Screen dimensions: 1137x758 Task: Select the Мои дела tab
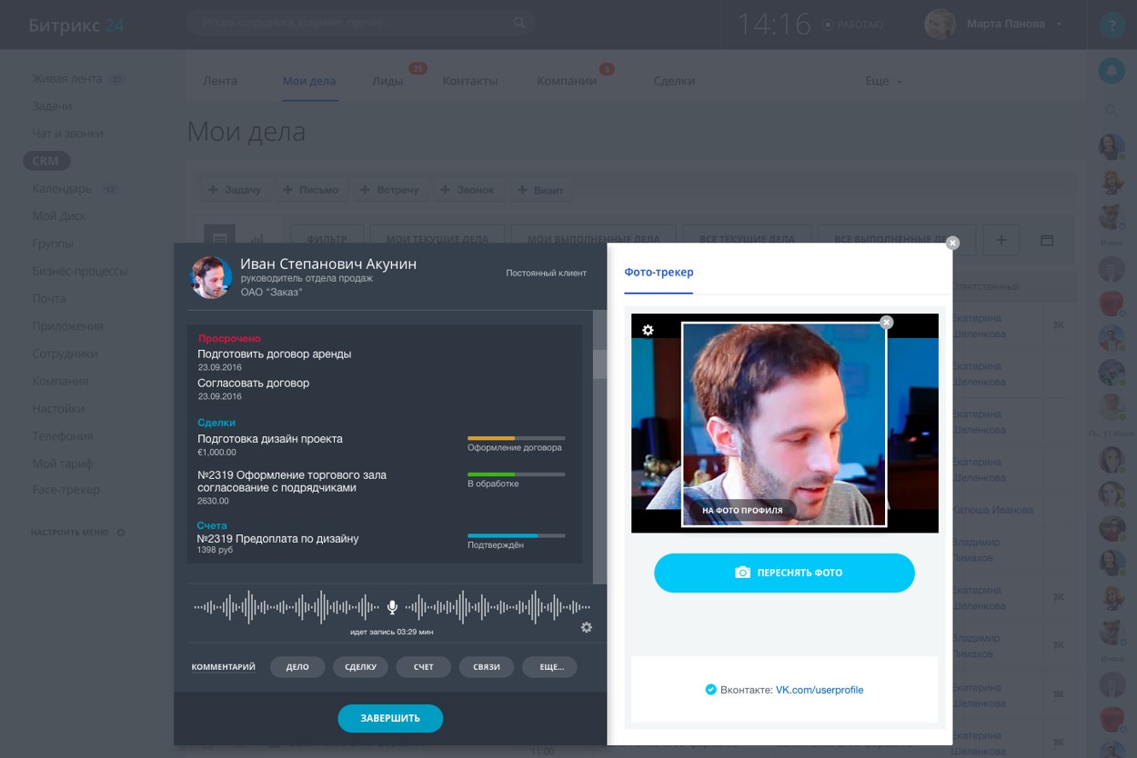pos(309,81)
